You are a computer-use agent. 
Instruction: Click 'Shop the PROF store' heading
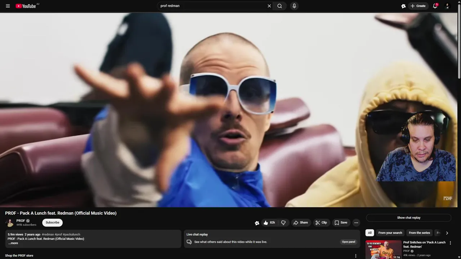coord(19,256)
